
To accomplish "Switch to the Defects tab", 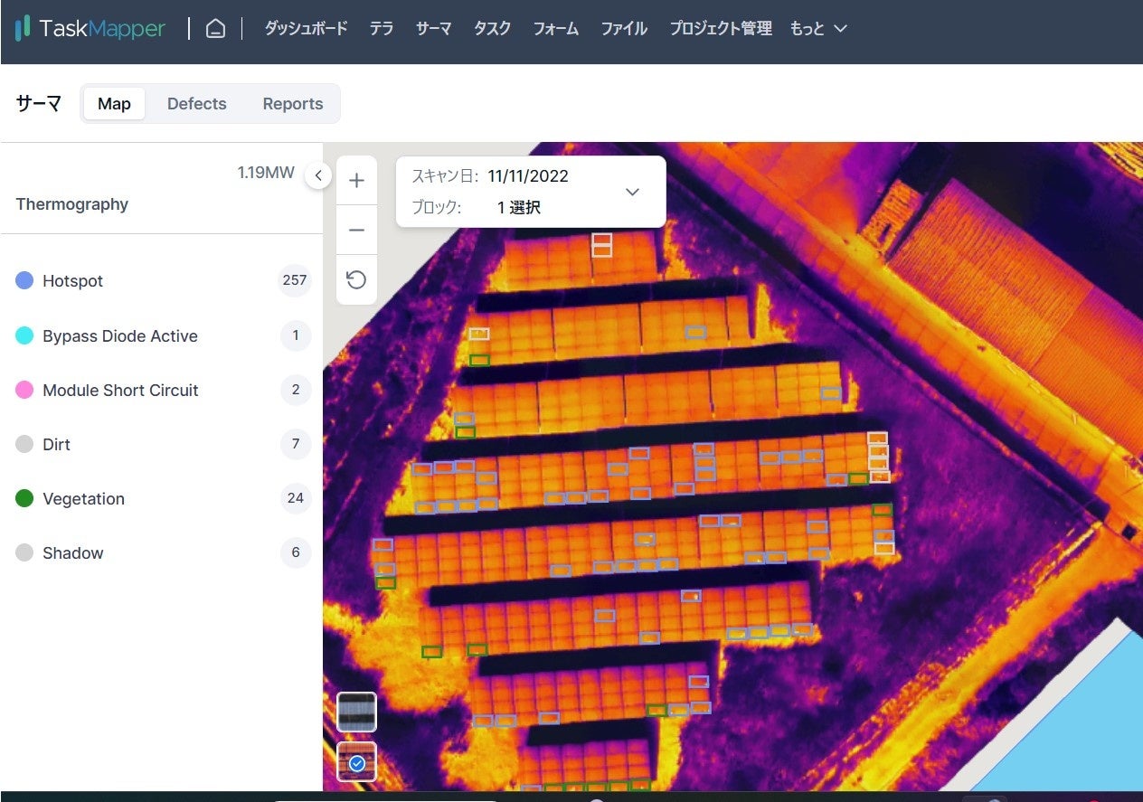I will 197,104.
